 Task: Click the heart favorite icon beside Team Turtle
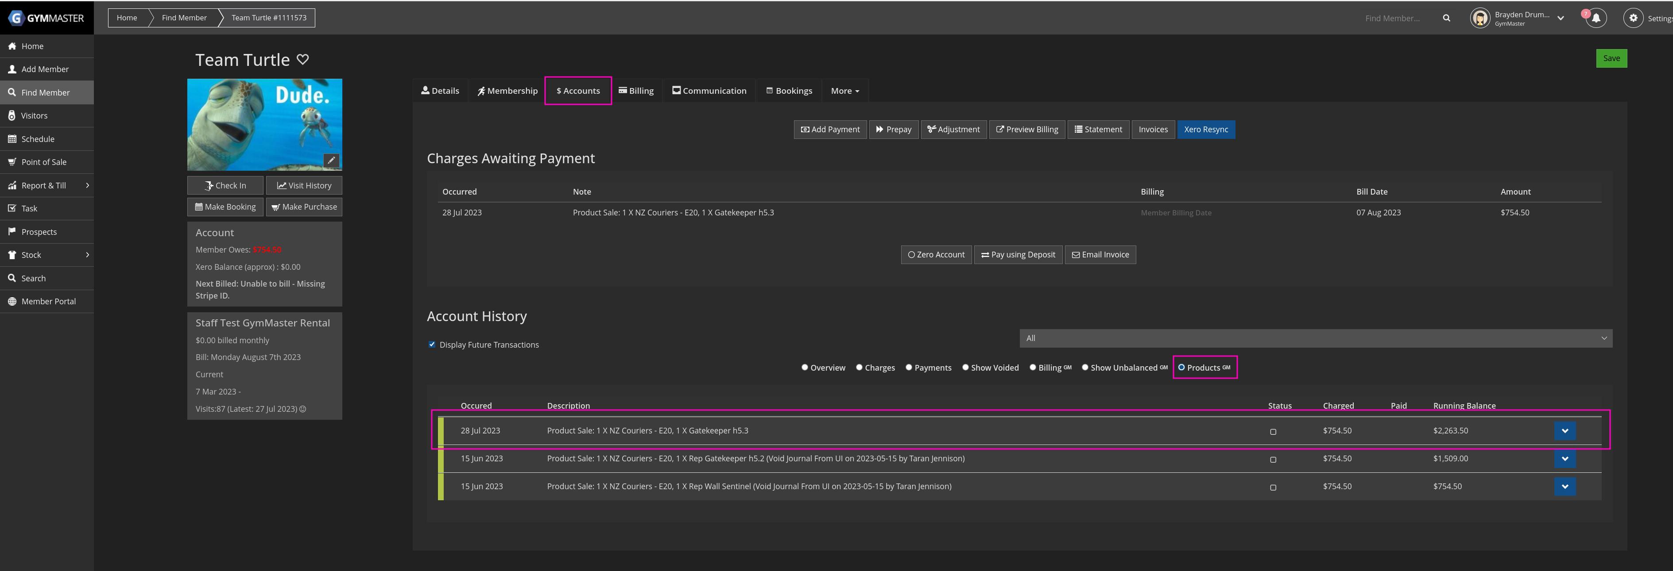(302, 59)
